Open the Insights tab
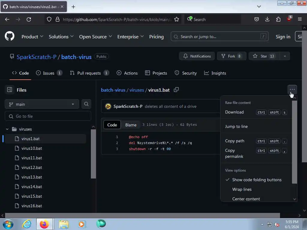The image size is (307, 230). coord(215,73)
